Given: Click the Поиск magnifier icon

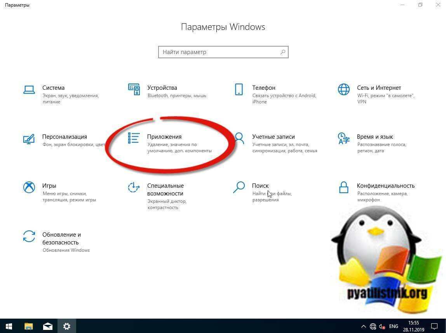Looking at the screenshot, I should 239,187.
